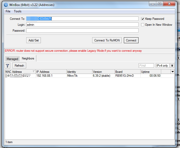Click the Connect To RoMON button
The image size is (180, 148).
point(107,40)
